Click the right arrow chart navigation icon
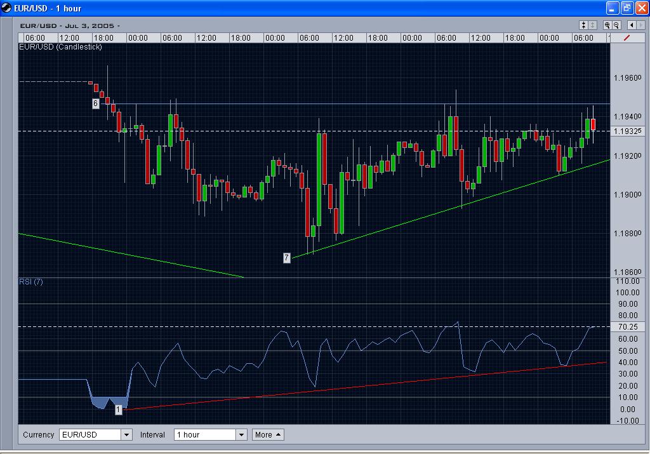This screenshot has height=454, width=650. [641, 25]
